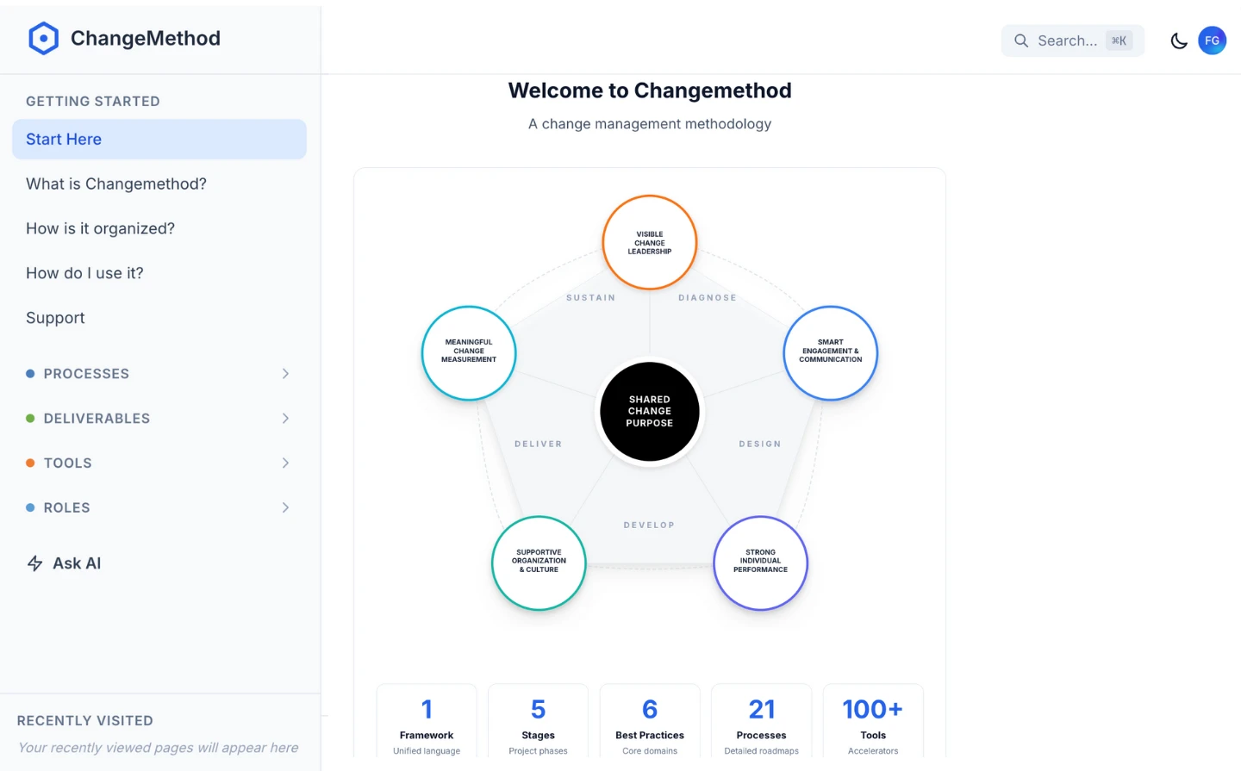Click the Shared Change Purpose center circle
Screen dimensions: 1241x771
click(650, 412)
